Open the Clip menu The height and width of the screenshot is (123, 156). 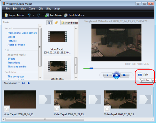(x=41, y=9)
